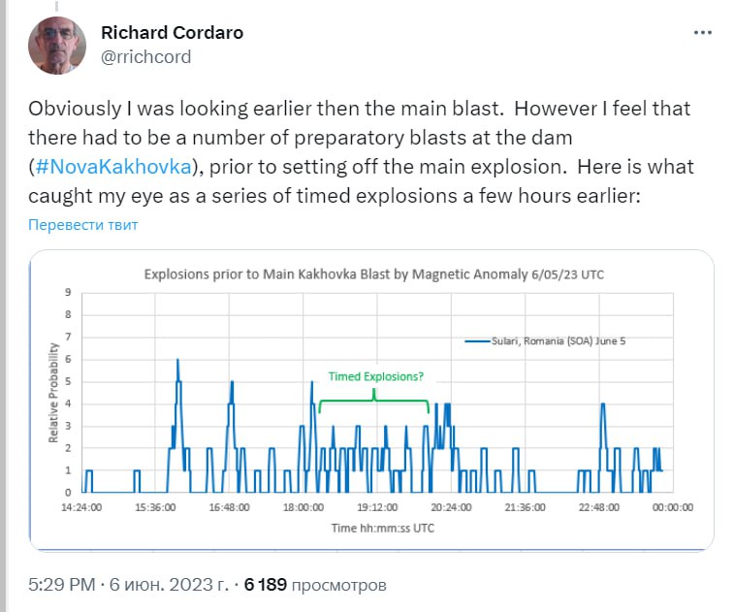This screenshot has width=734, height=612.
Task: Open the tweet timestamp 5:29 PM
Action: pyautogui.click(x=62, y=585)
